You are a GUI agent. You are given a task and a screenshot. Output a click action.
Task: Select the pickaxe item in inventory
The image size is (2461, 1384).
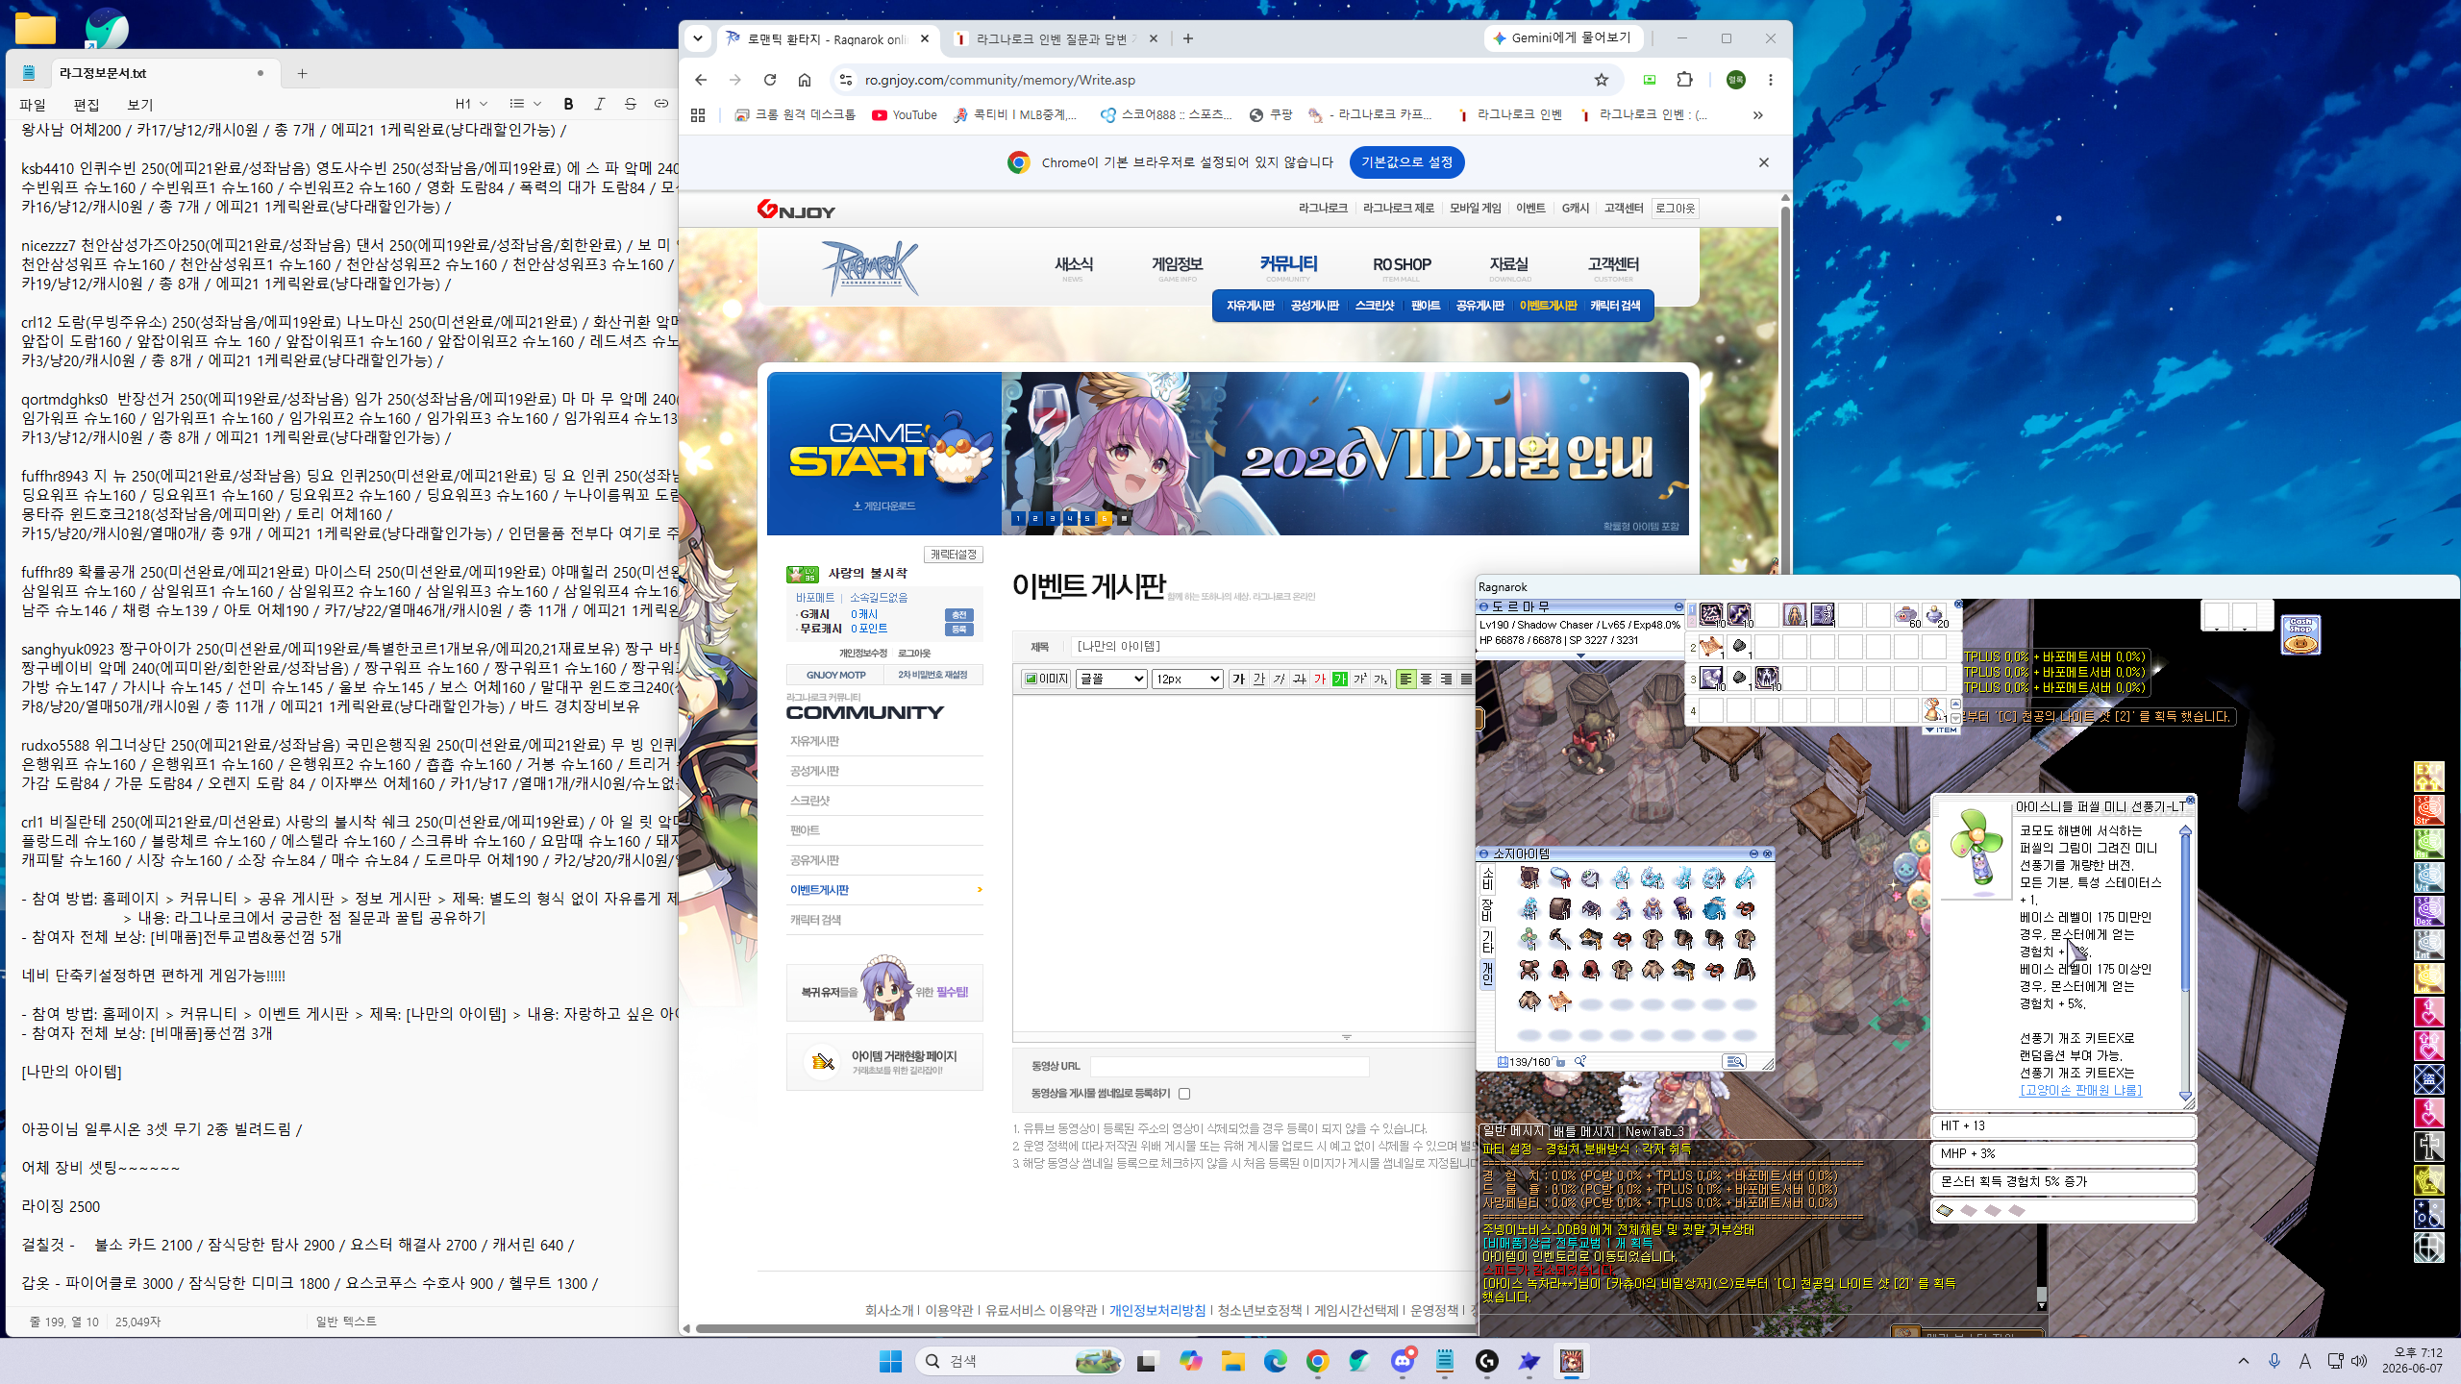(1559, 939)
